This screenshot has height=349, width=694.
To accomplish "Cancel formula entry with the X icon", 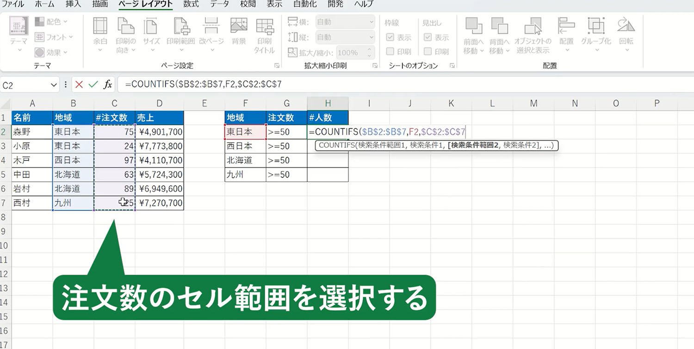I will [x=79, y=84].
